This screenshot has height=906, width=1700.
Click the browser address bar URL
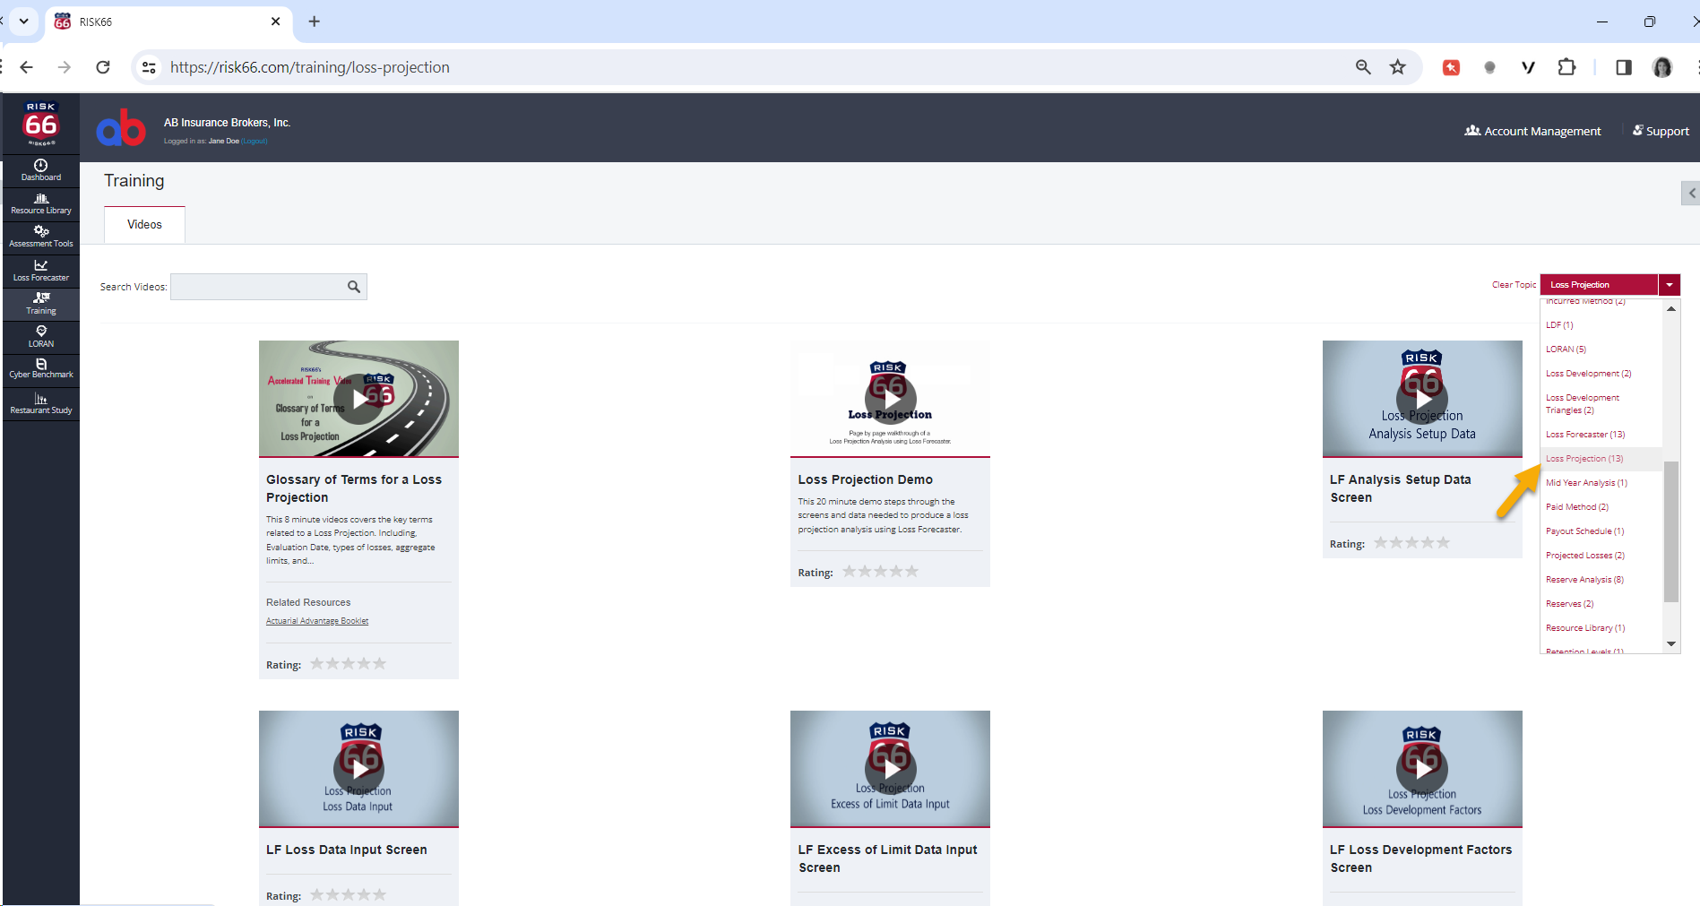point(310,67)
